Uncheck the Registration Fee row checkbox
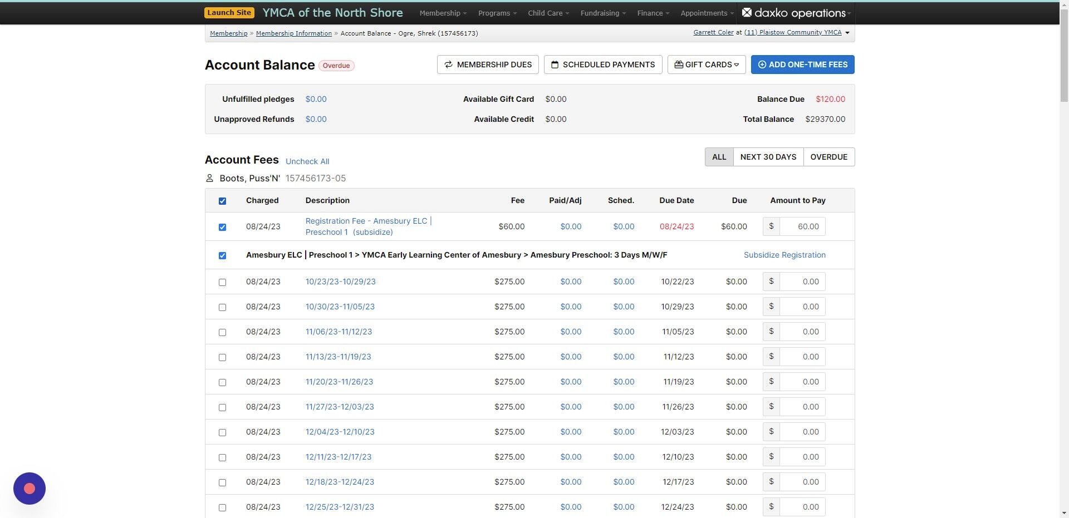Viewport: 1069px width, 518px height. [222, 227]
